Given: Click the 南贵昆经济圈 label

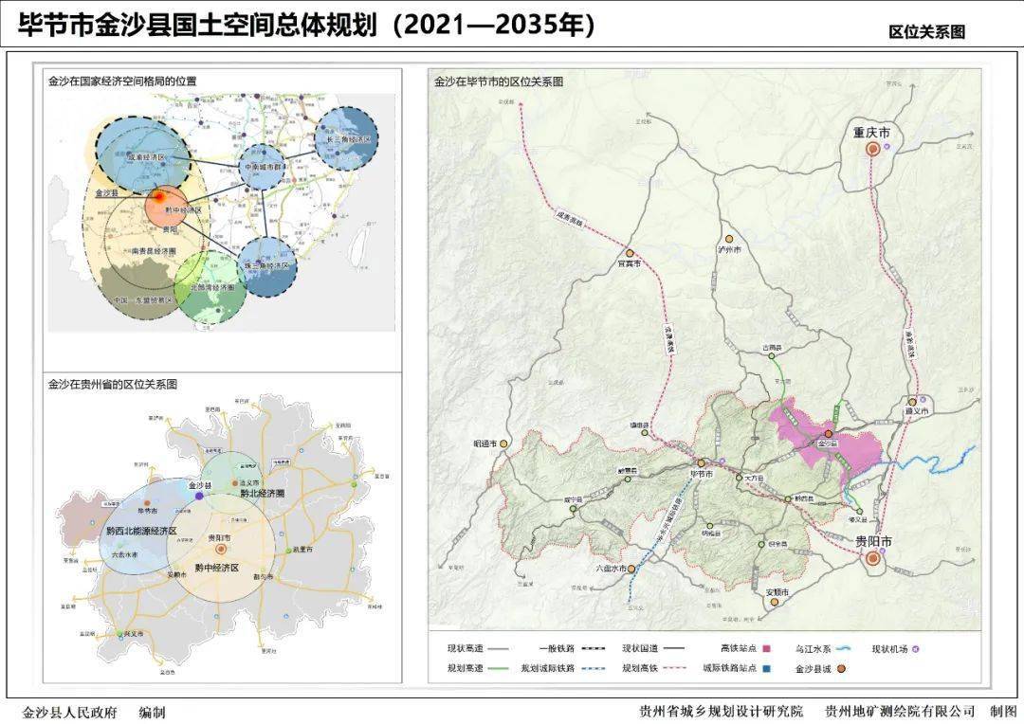Looking at the screenshot, I should pos(154,251).
